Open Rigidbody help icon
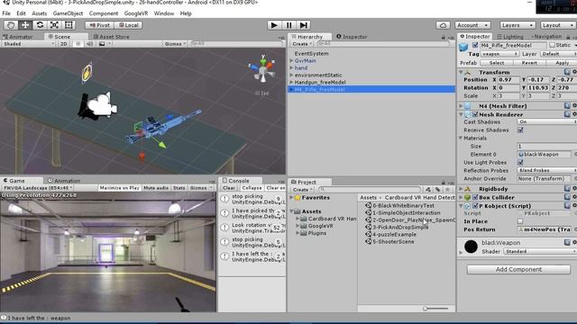The image size is (577, 324). pyautogui.click(x=567, y=189)
